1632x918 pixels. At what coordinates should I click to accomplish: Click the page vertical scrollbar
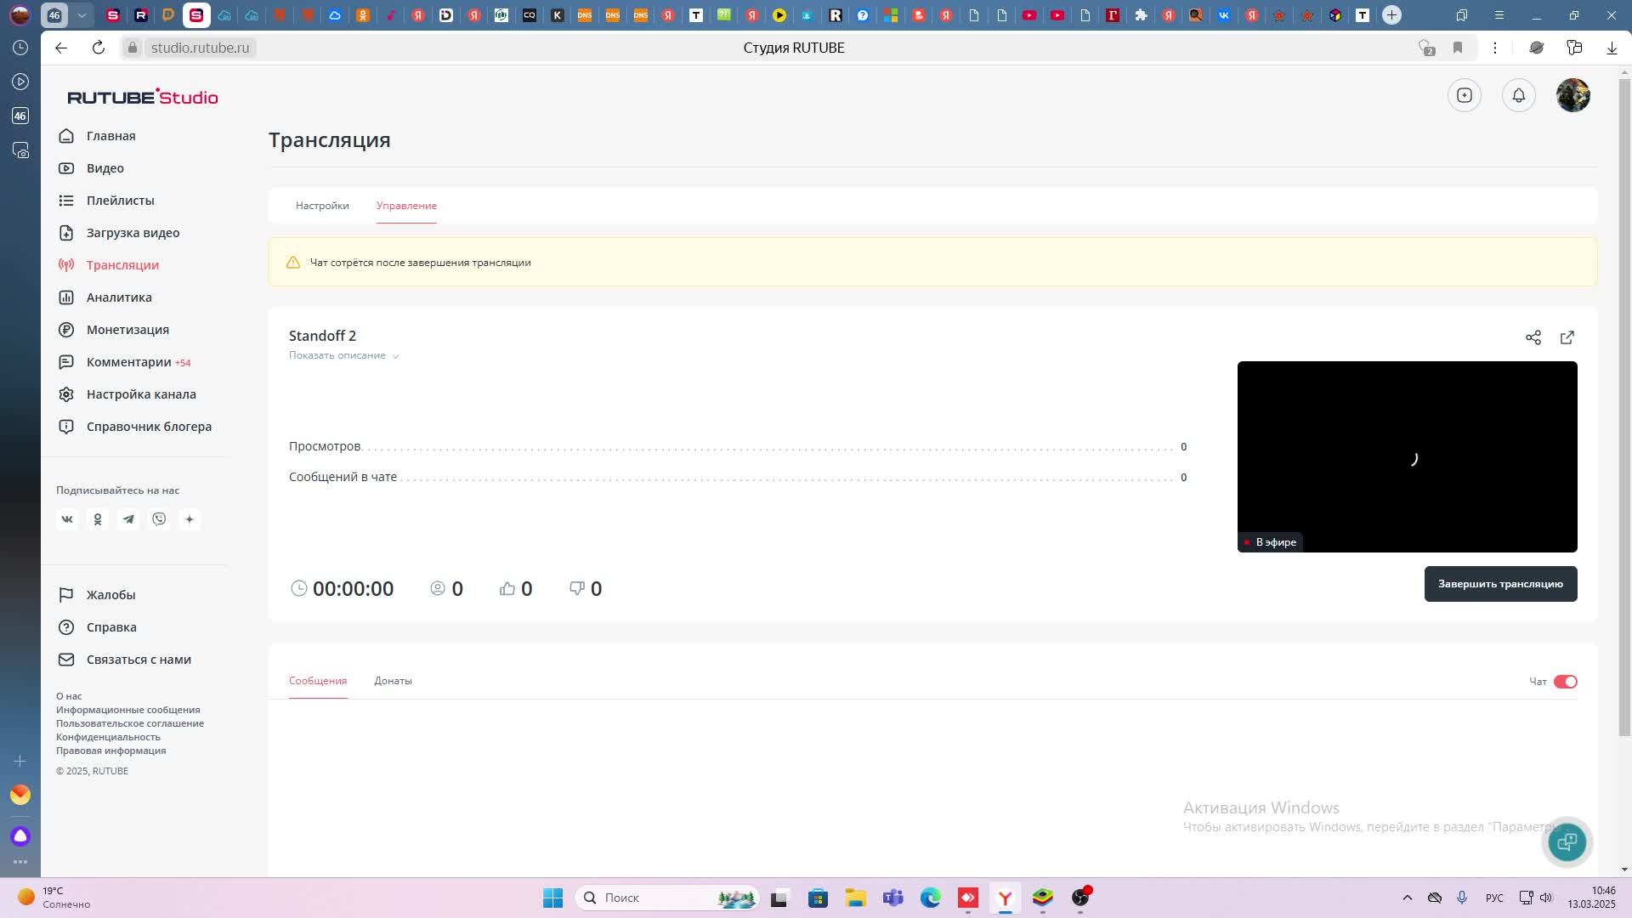[x=1624, y=408]
